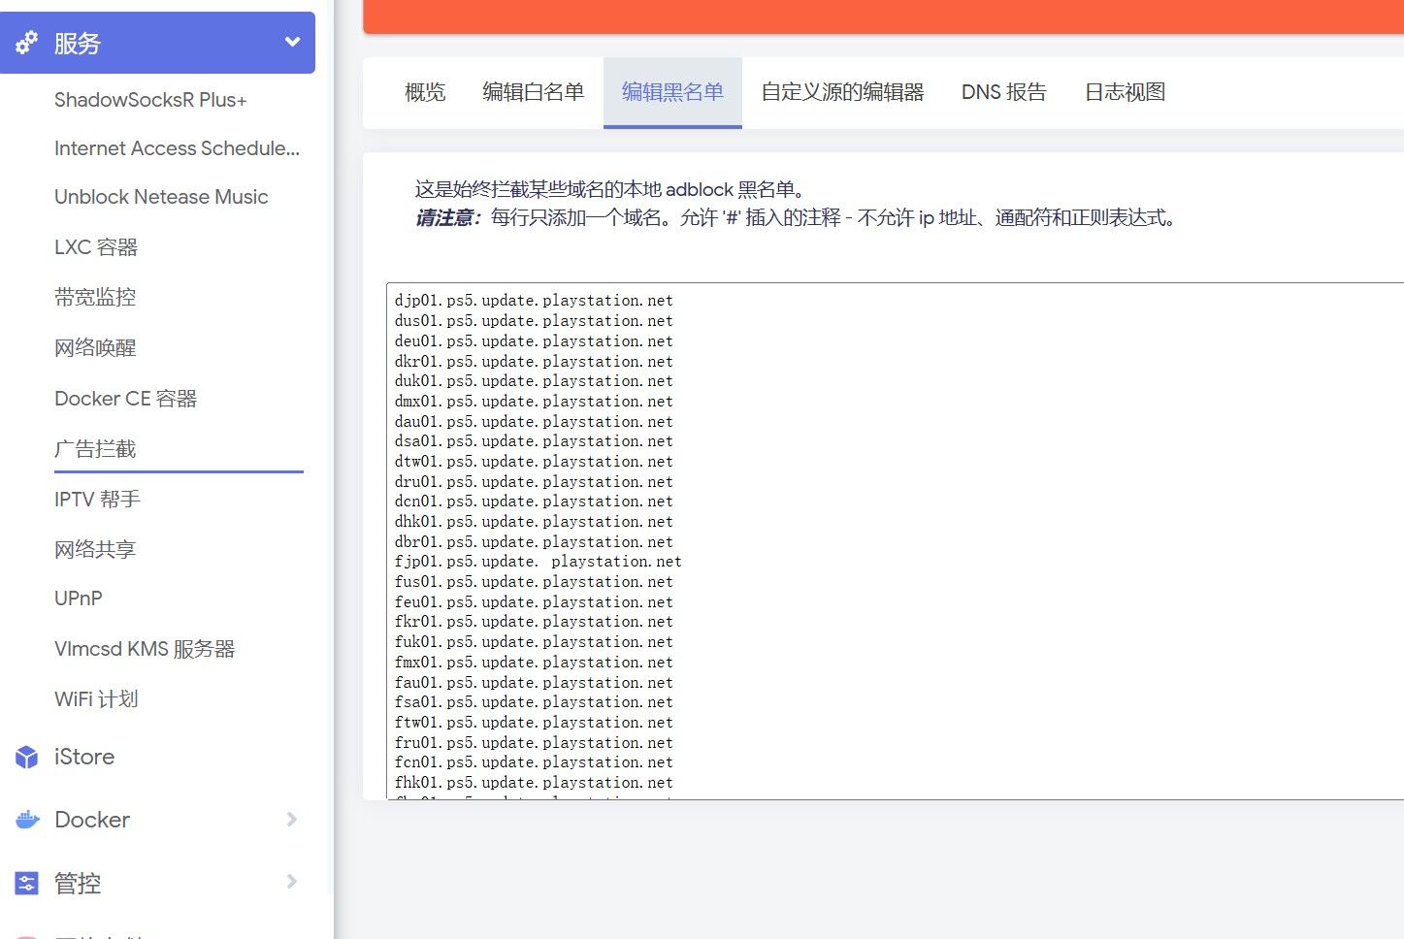
Task: Open the 自定义源的编辑器 tab
Action: tap(842, 92)
